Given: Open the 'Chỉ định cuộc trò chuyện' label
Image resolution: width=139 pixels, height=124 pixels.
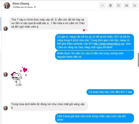Looking at the screenshot, I should tap(23, 7).
